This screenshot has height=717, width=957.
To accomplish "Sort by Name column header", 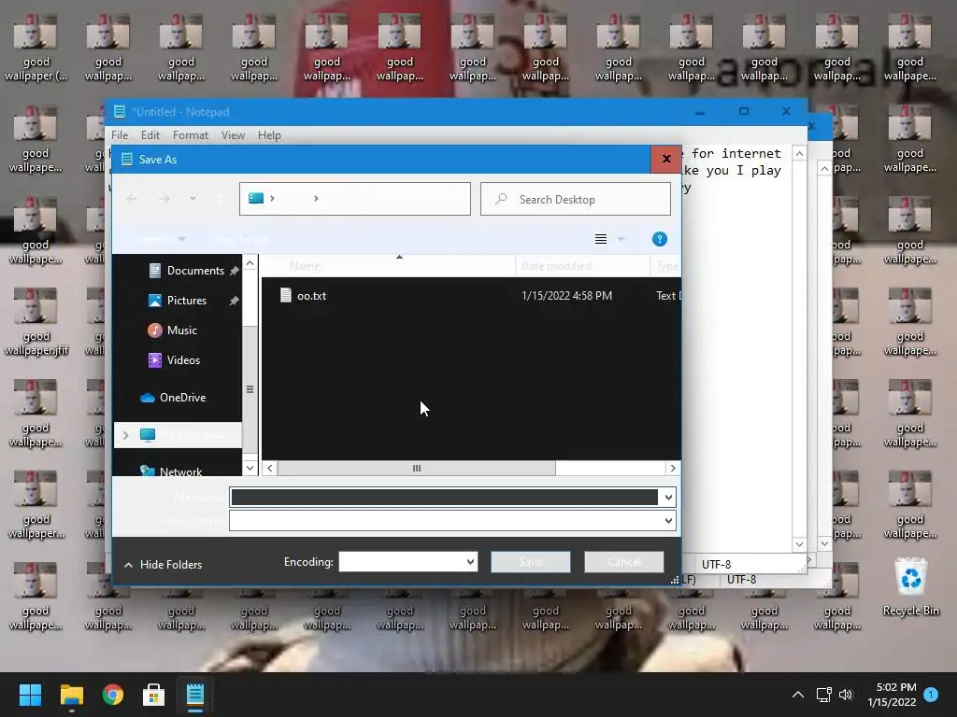I will (x=388, y=265).
